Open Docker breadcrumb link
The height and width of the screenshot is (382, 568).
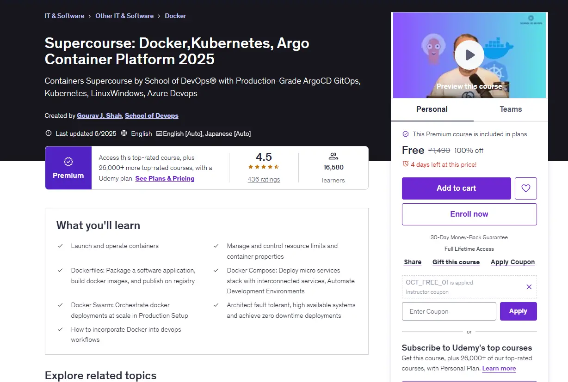(x=175, y=16)
